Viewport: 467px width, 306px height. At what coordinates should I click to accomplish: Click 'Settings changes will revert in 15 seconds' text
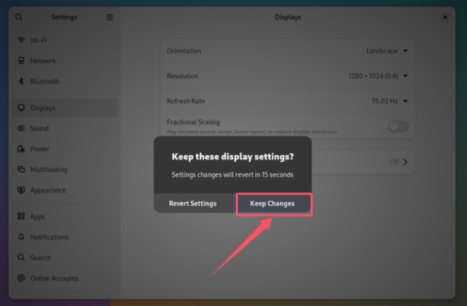[232, 175]
